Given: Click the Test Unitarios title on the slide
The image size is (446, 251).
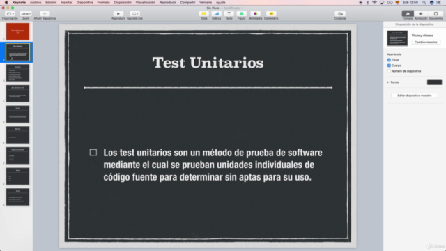Looking at the screenshot, I should (208, 63).
